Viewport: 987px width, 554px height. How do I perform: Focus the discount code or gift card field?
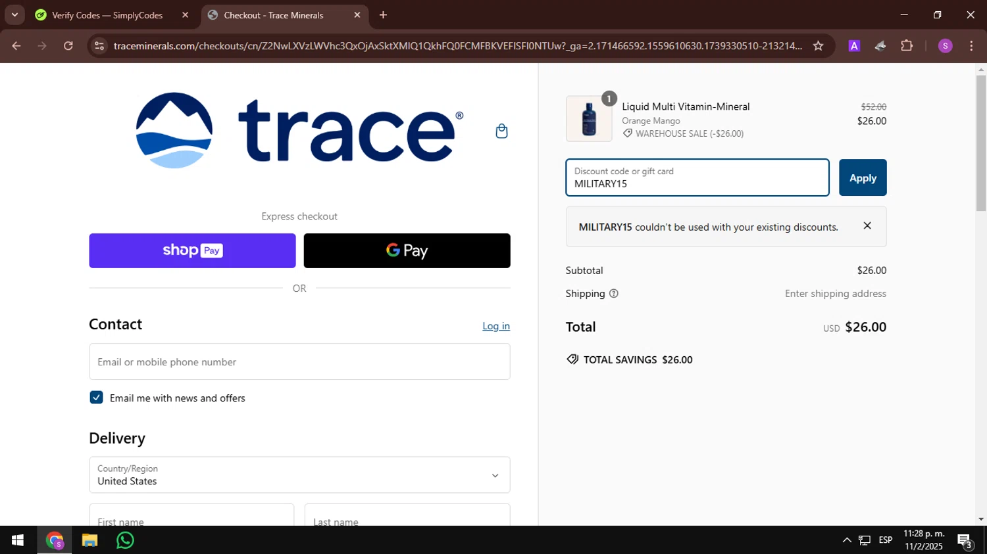[x=697, y=177]
